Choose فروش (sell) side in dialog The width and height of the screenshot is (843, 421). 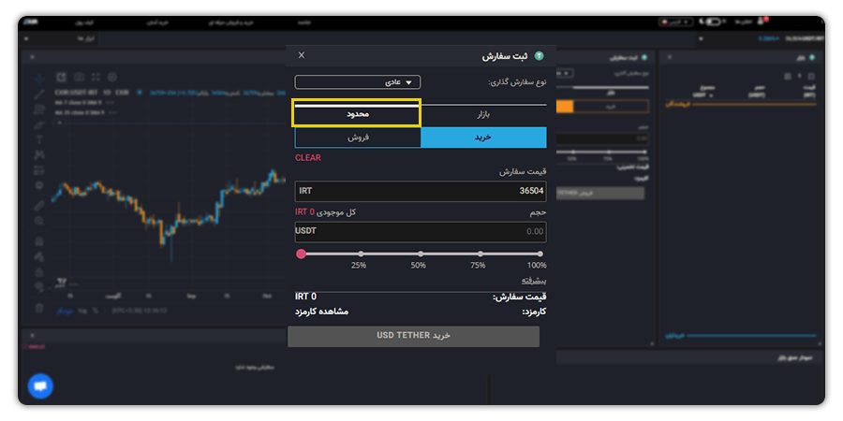tap(358, 138)
